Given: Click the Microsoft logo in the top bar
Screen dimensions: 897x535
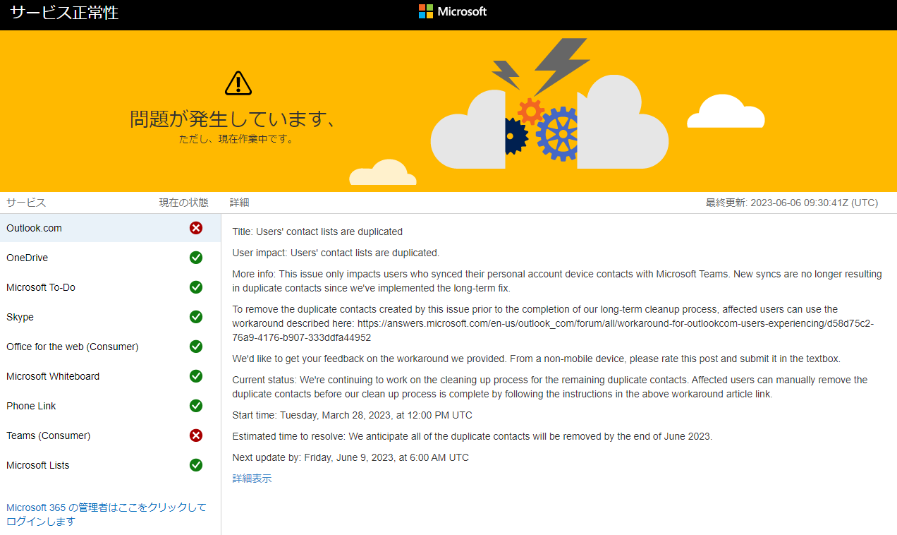Looking at the screenshot, I should (452, 11).
